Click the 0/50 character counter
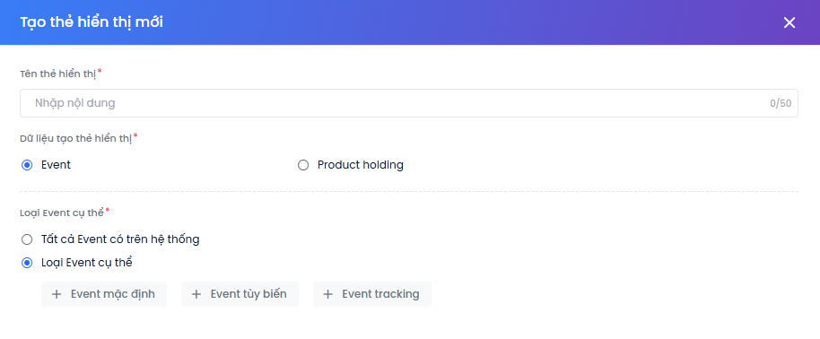 click(781, 103)
